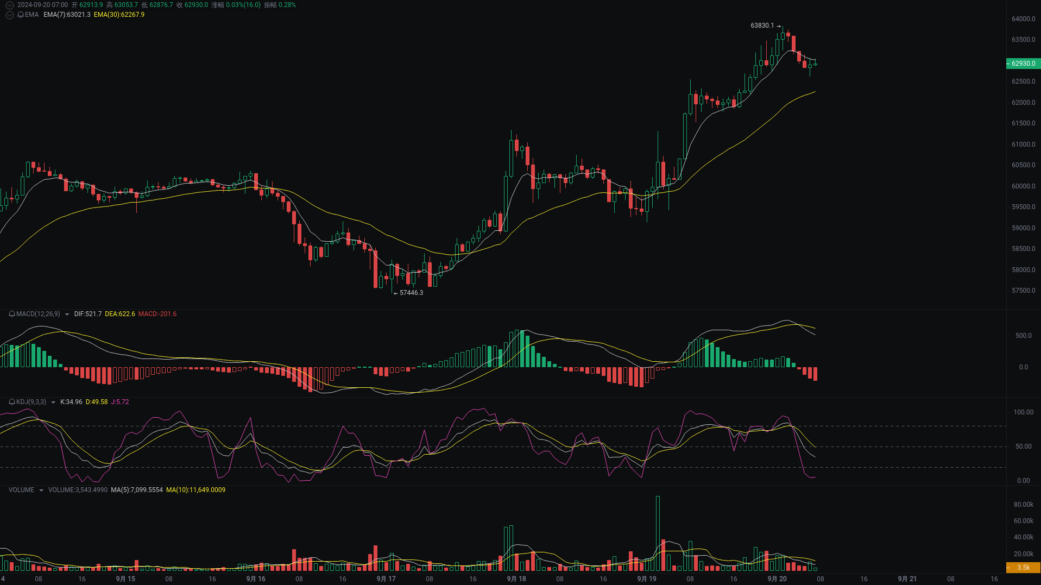Click the DEA:622.6 value label
The image size is (1041, 585).
pos(122,314)
